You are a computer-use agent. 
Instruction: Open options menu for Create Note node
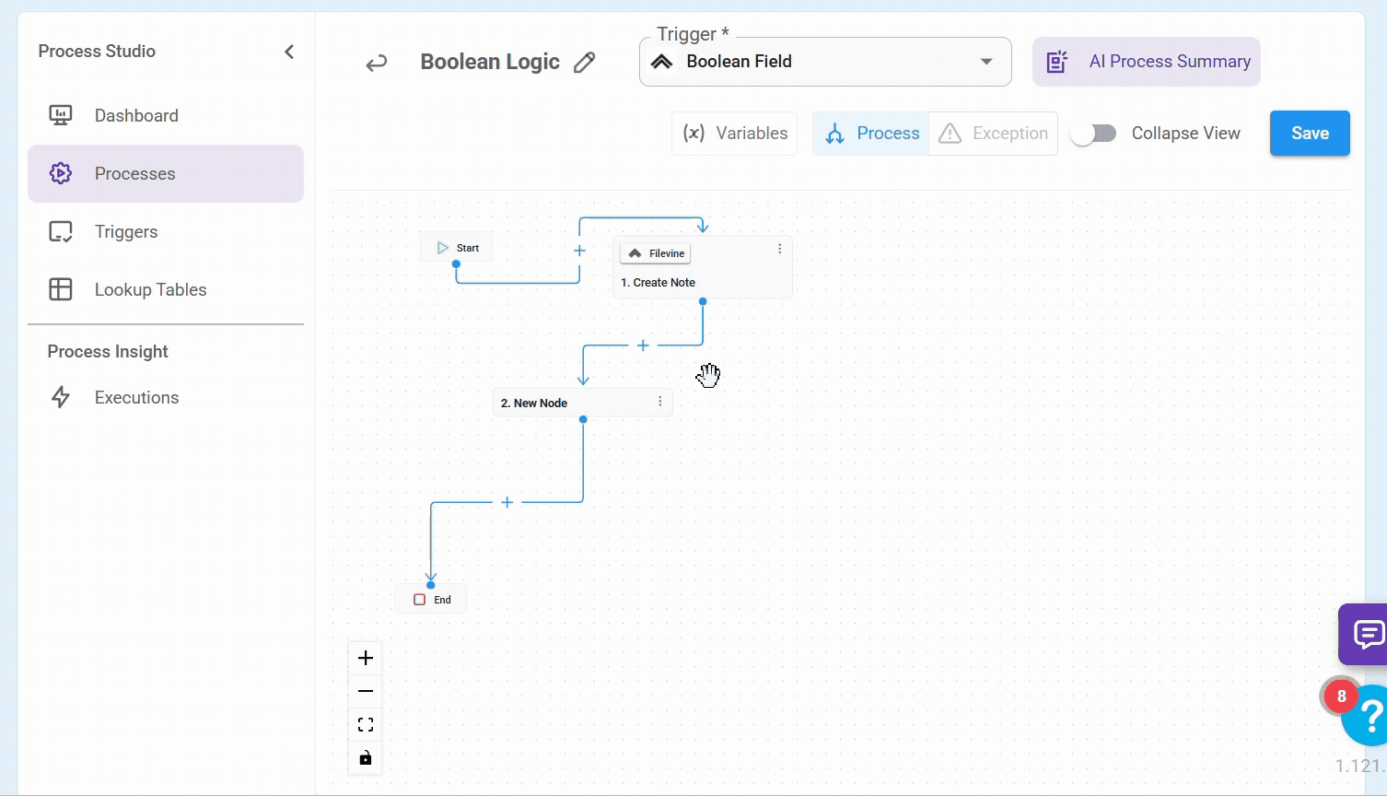click(x=779, y=249)
